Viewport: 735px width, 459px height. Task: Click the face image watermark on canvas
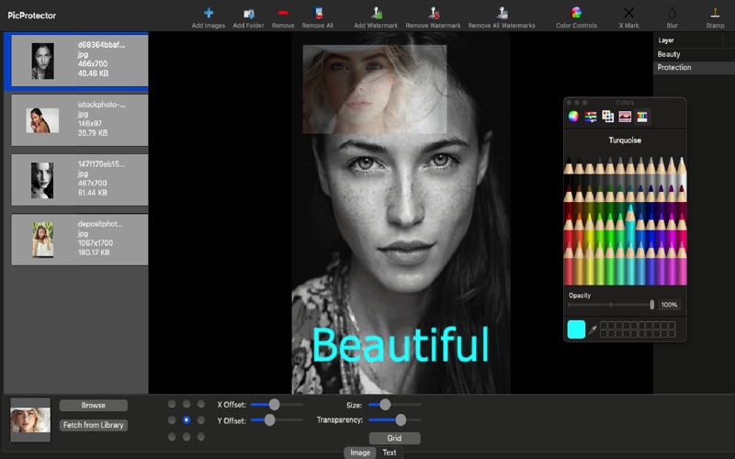click(x=375, y=89)
